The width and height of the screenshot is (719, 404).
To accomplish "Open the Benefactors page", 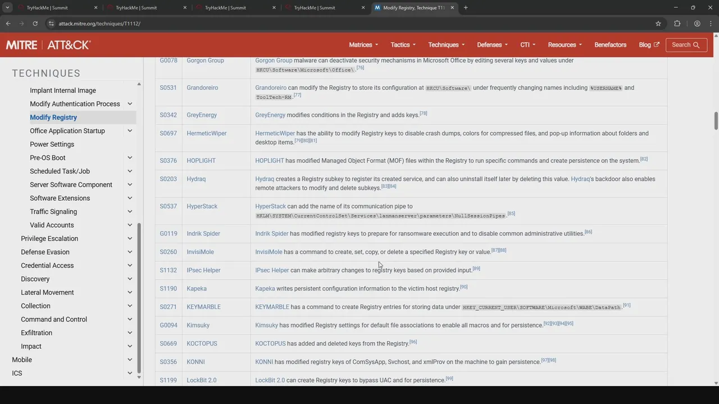I will [610, 45].
